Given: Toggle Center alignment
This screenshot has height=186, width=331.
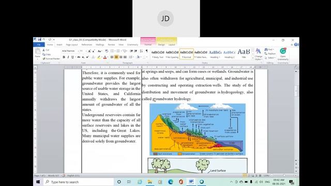Looking at the screenshot, I should pyautogui.click(x=116, y=57).
